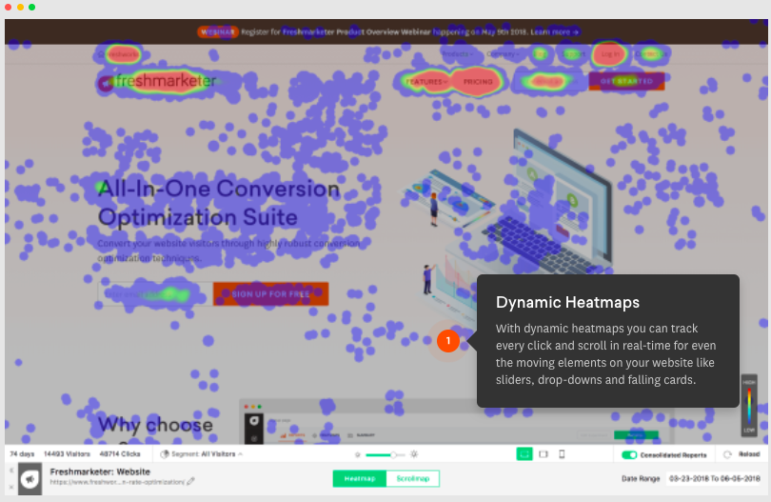The width and height of the screenshot is (771, 502).
Task: Click Learn more in webinar banner
Action: pos(555,32)
